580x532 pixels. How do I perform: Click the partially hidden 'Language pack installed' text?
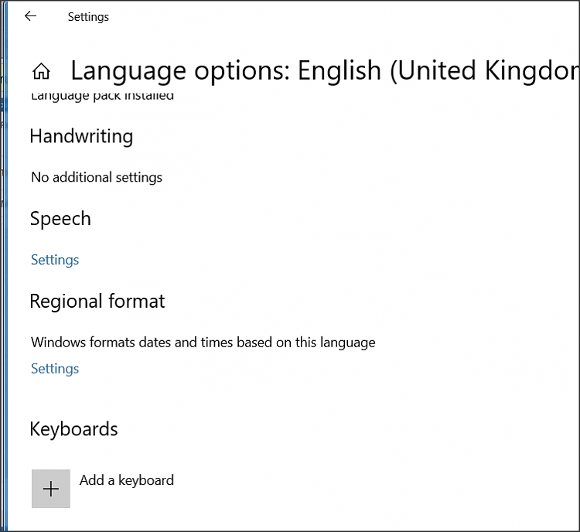(x=102, y=97)
